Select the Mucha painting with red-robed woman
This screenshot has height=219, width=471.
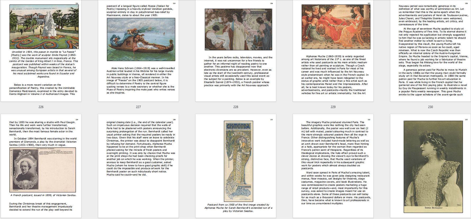(336, 27)
